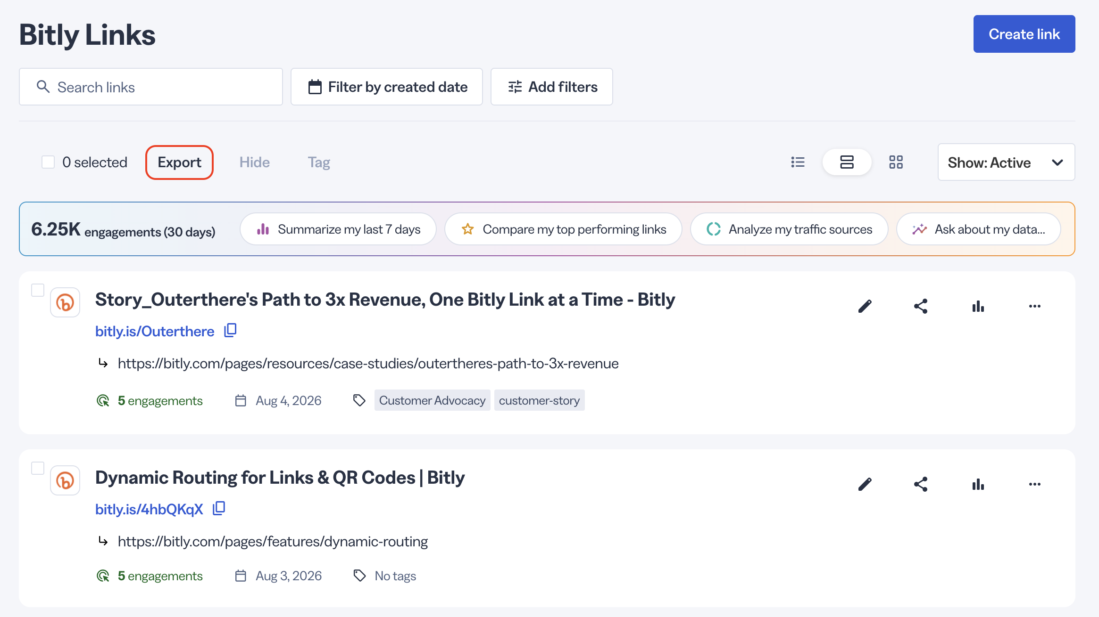1099x617 pixels.
Task: Select Summarize my last 7 days
Action: pyautogui.click(x=338, y=229)
